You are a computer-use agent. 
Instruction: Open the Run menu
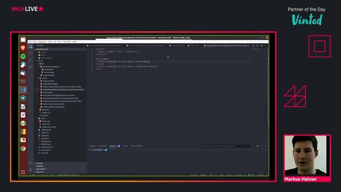click(60, 42)
